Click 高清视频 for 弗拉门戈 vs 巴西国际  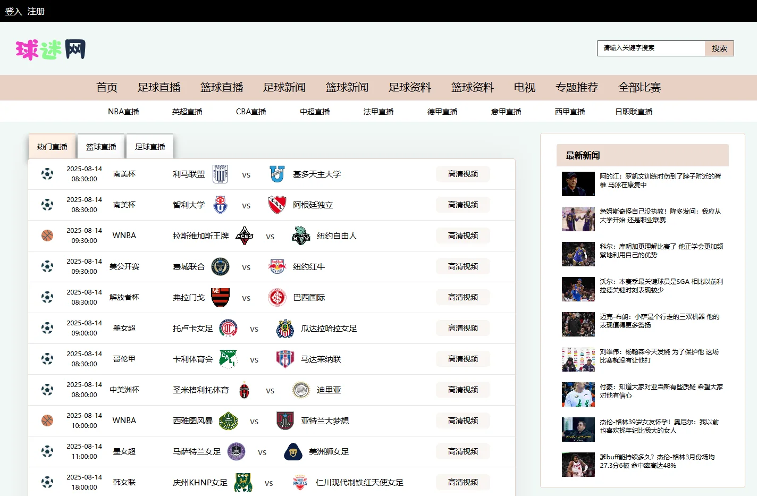463,297
